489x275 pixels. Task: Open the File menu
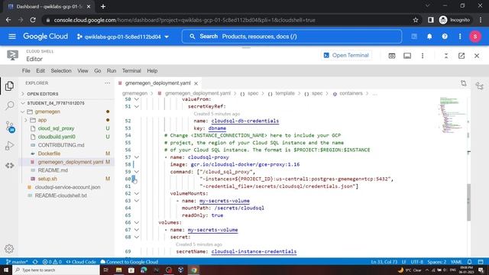[x=26, y=71]
